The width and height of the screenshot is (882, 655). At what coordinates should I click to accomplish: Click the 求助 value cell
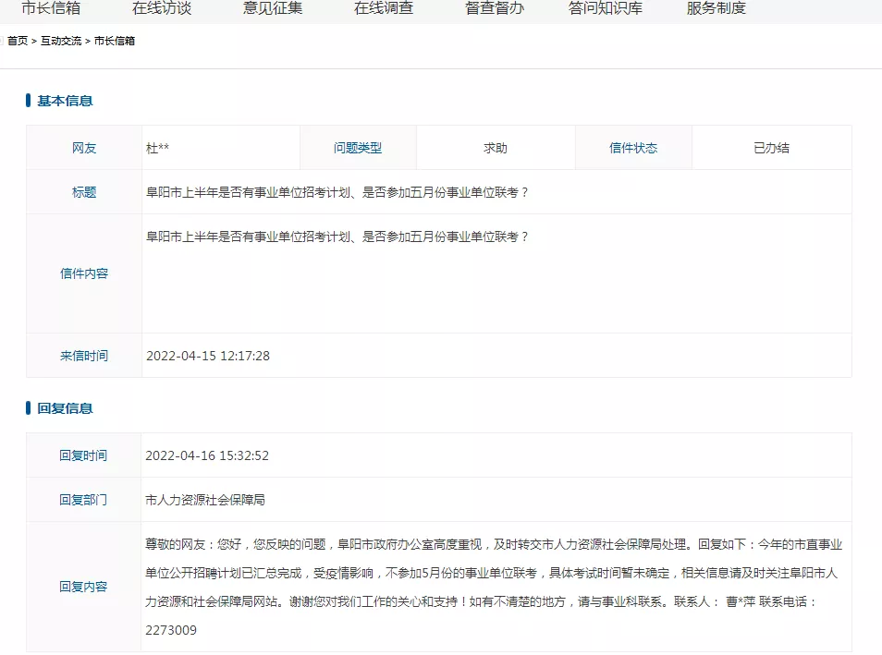496,147
